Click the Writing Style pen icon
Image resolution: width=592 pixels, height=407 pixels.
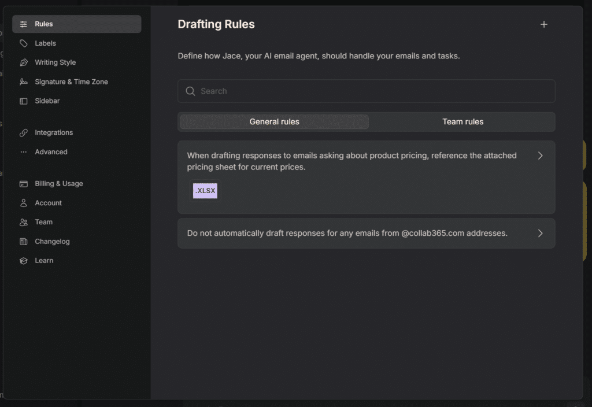[24, 62]
